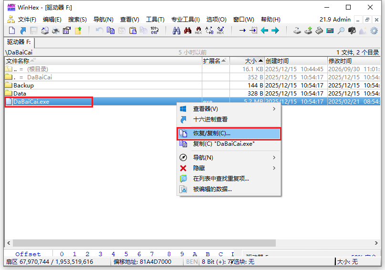Open the 文件(F) menu
Screen dimensions: 385x270
tap(27, 20)
